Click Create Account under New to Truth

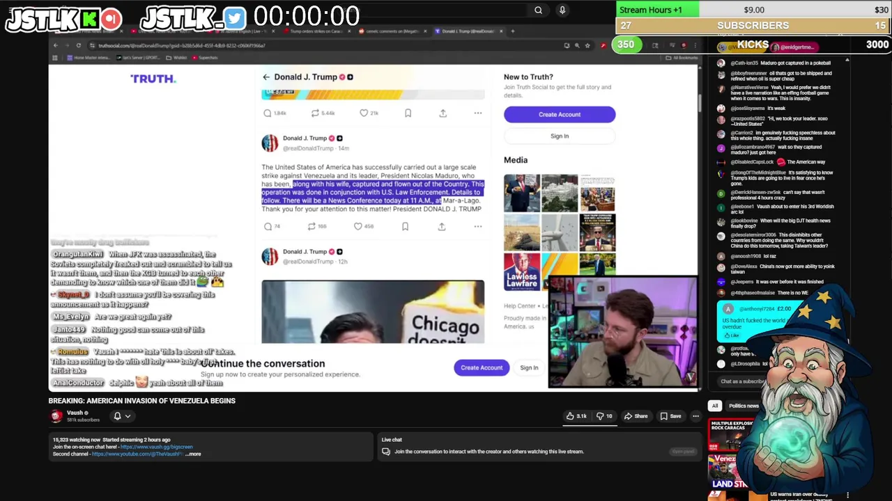coord(560,114)
